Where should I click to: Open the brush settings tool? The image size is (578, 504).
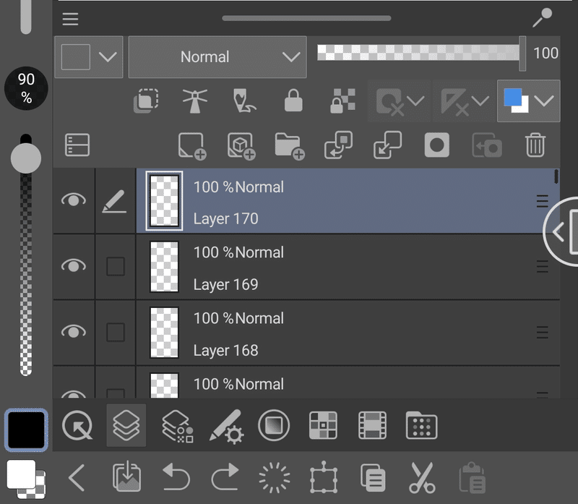click(x=225, y=426)
